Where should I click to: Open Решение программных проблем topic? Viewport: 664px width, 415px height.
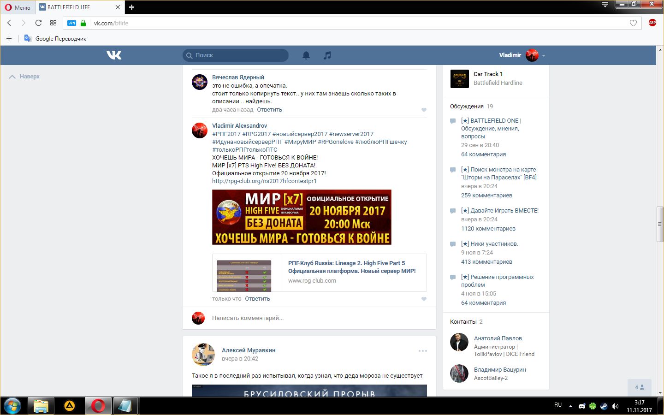498,281
